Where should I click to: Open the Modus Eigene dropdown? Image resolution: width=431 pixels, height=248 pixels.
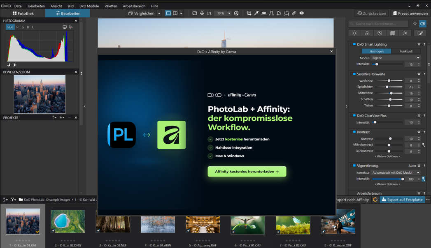396,58
